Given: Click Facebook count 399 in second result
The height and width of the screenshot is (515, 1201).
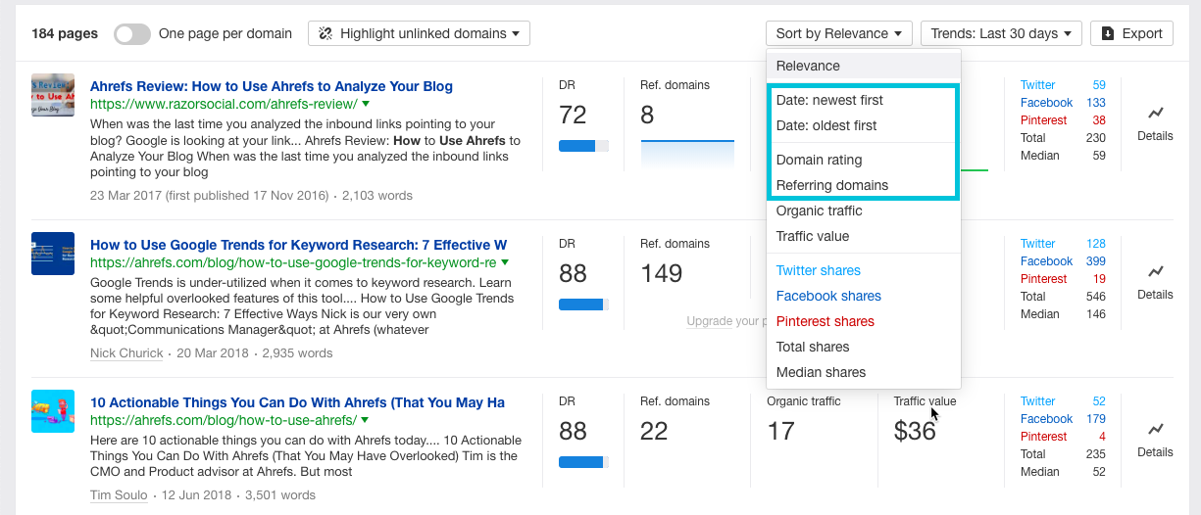Looking at the screenshot, I should (1096, 261).
